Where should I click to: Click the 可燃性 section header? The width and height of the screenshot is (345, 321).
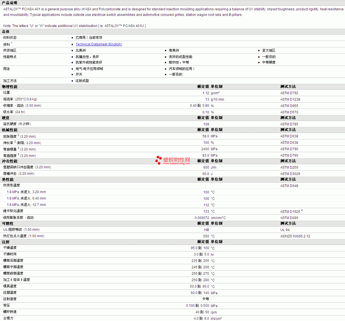coord(8,224)
